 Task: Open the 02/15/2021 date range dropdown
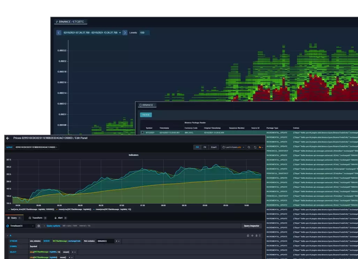[x=92, y=33]
